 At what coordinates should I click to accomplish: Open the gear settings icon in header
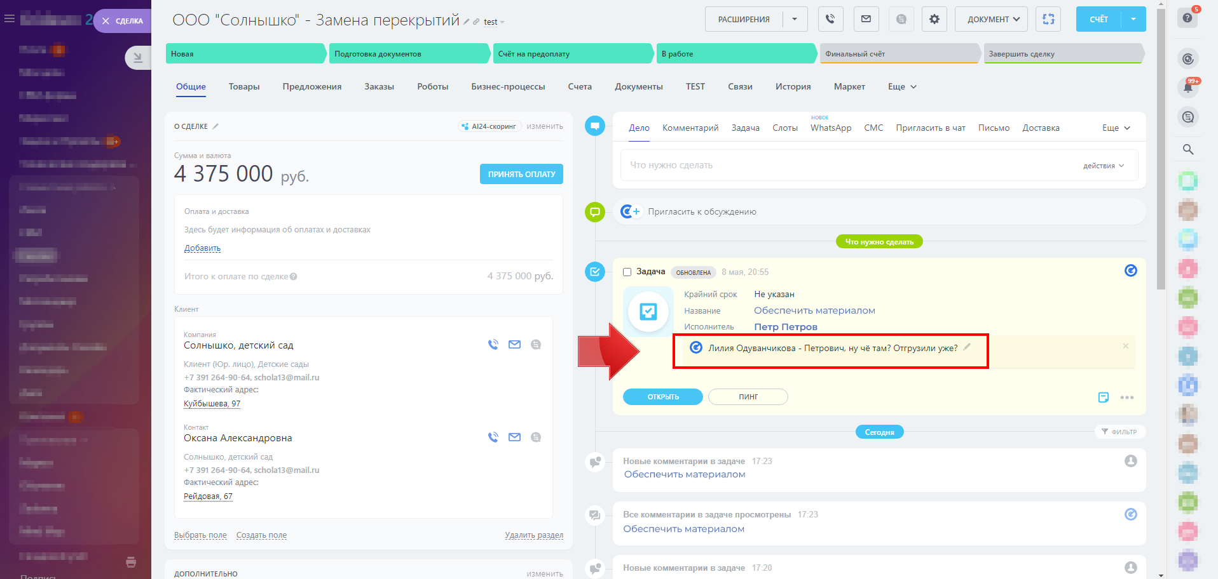[x=934, y=19]
